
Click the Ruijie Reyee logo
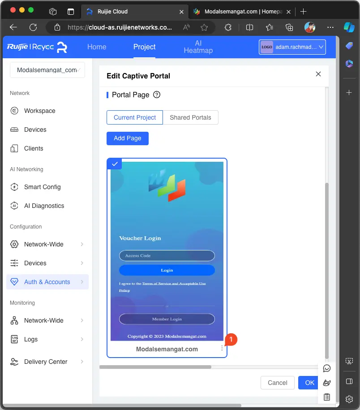(37, 47)
